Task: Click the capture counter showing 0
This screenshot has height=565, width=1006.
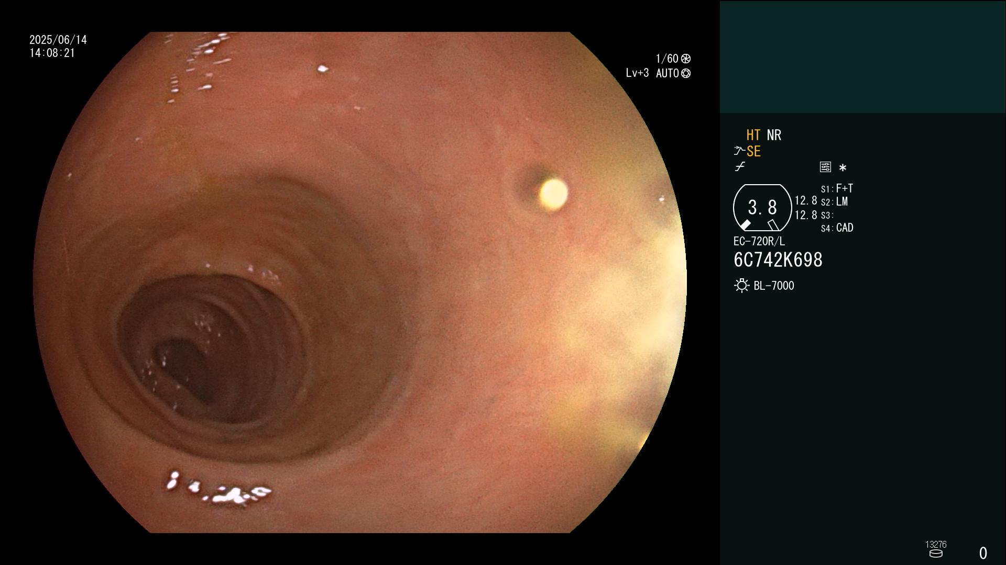Action: click(983, 553)
